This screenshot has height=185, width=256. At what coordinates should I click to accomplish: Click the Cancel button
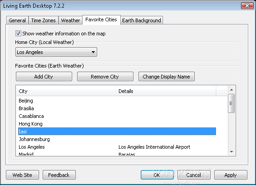pyautogui.click(x=194, y=175)
